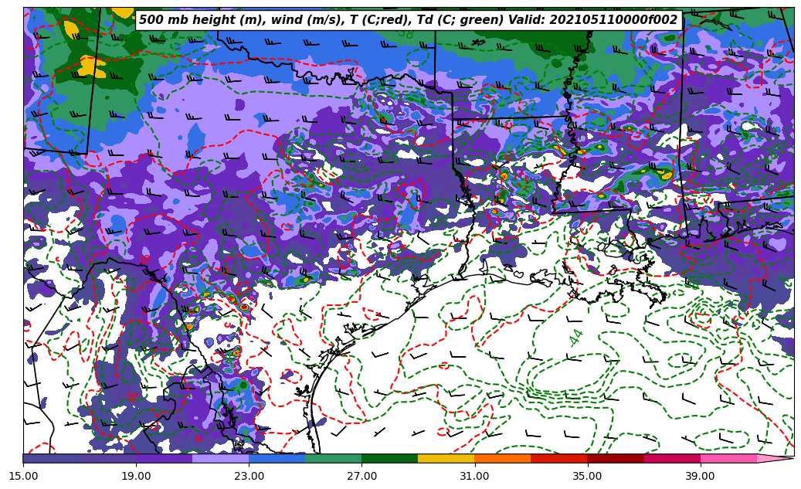This screenshot has width=801, height=489.
Task: Choose the medium green colorbar segment
Action: click(333, 458)
